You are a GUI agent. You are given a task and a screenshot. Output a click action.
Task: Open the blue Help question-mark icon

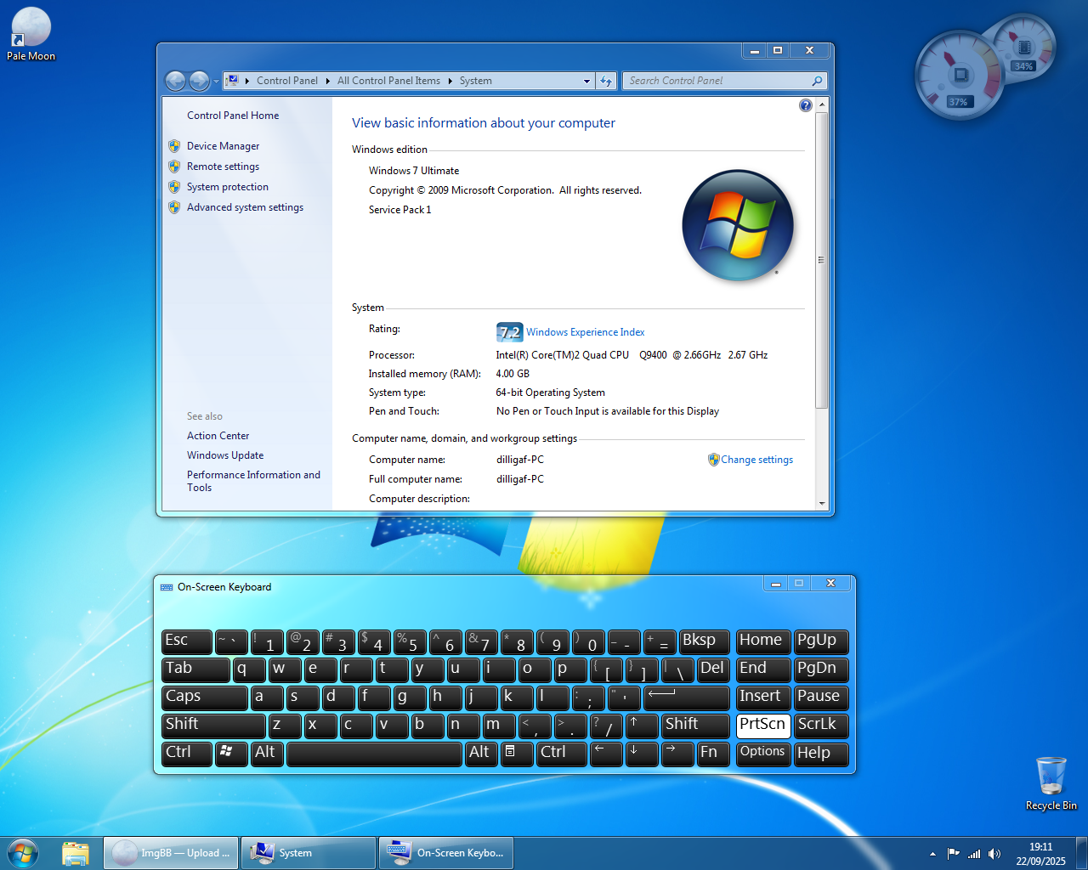[806, 105]
